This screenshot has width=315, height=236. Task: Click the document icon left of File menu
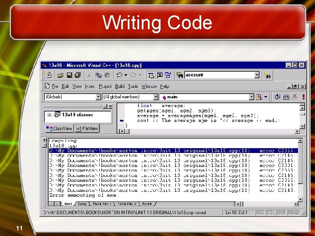coord(47,86)
